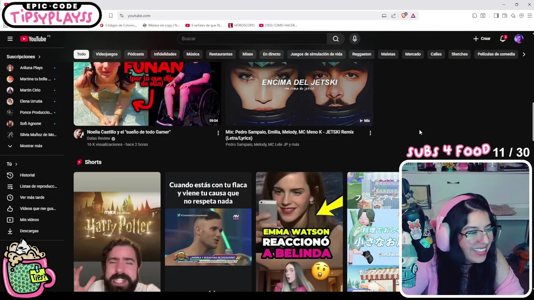Select the Infidelidades filter chip
The height and width of the screenshot is (300, 534).
click(x=165, y=54)
